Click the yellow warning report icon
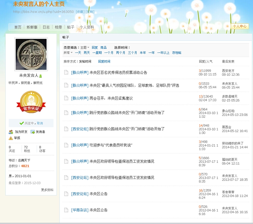The width and height of the screenshot is (253, 224). [11, 138]
